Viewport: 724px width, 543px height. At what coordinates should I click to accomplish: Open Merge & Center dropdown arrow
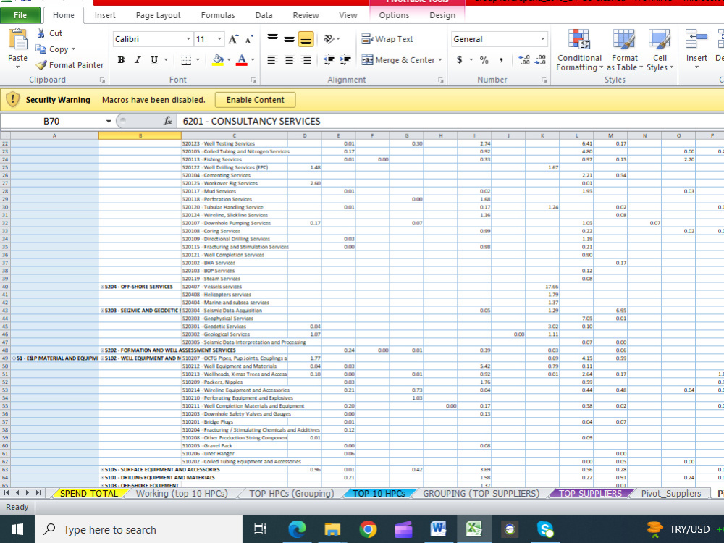(440, 60)
